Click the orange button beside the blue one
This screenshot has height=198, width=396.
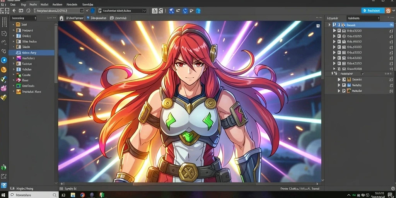(x=388, y=10)
